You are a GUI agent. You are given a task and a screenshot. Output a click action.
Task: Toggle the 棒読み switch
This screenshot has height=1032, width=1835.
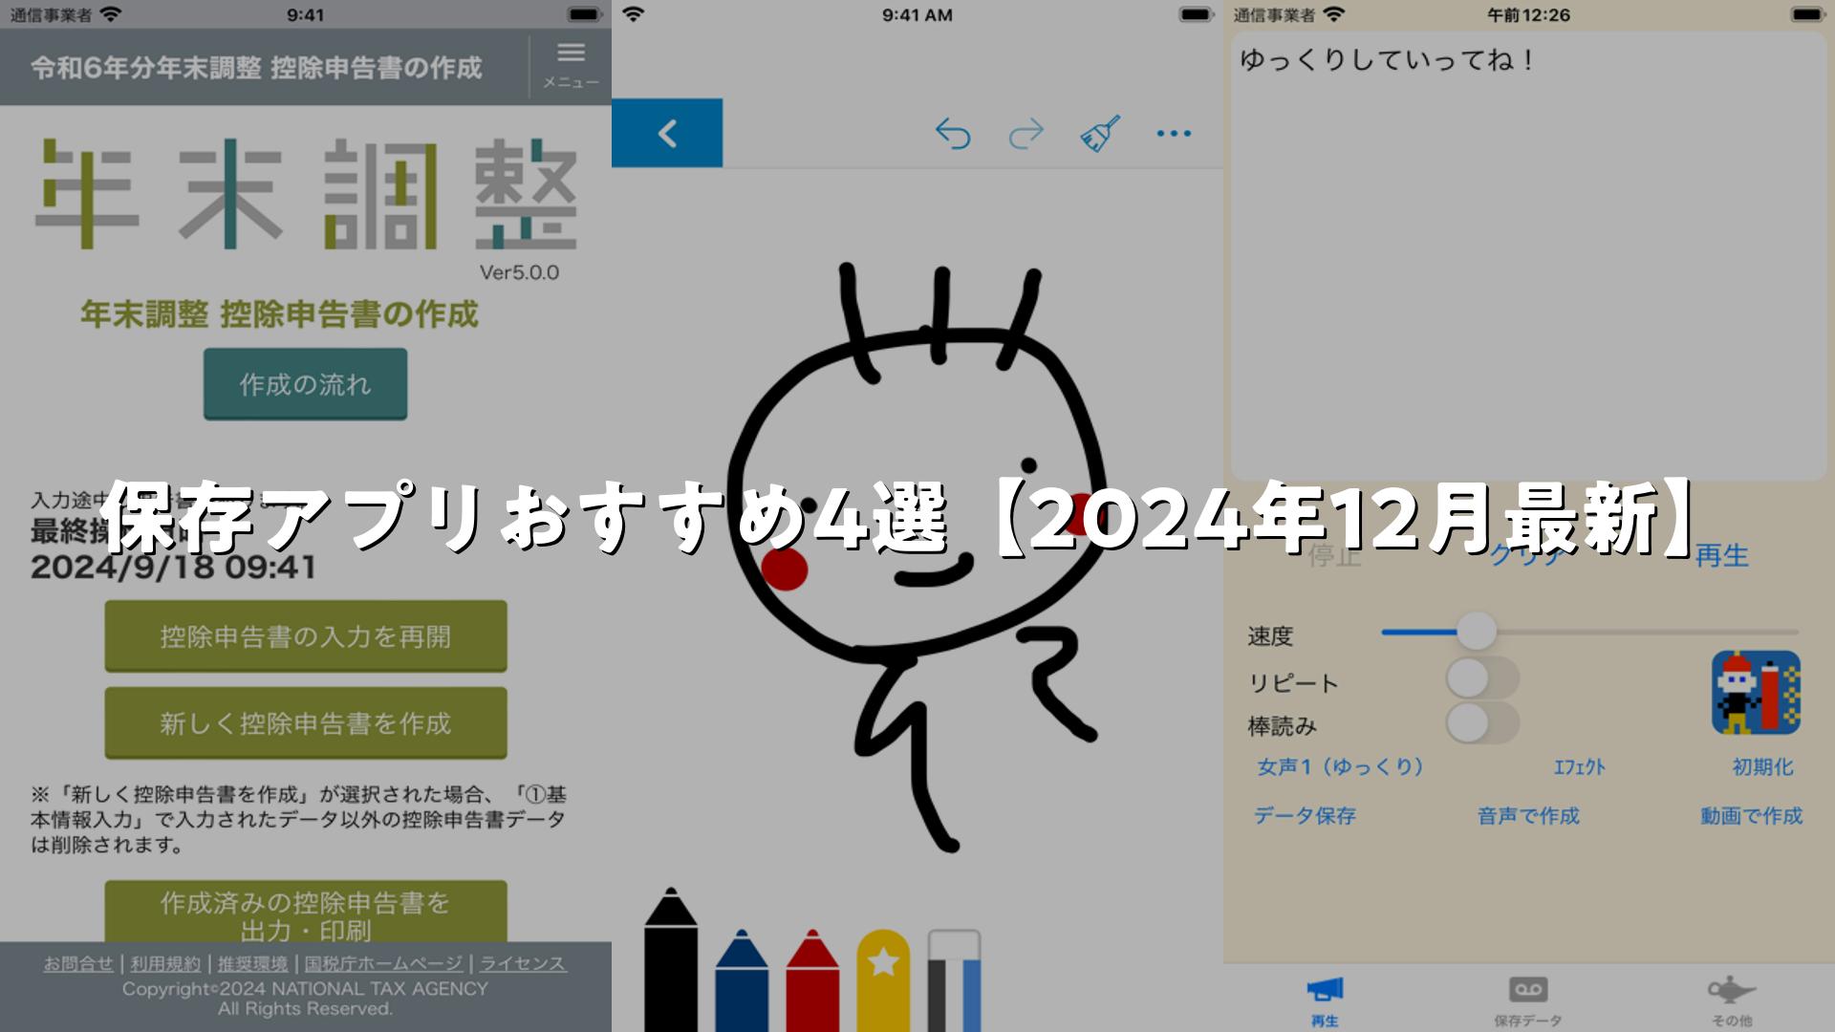click(1482, 723)
